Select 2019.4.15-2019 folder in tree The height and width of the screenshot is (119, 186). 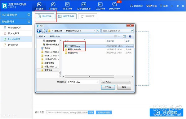click(50, 59)
